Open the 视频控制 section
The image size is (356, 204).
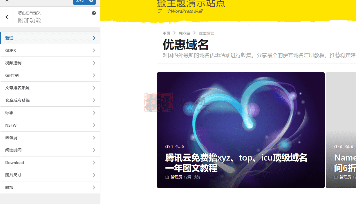click(x=50, y=63)
